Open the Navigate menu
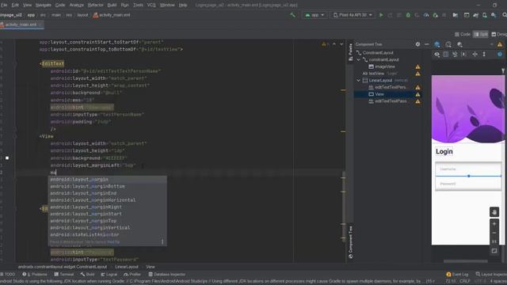The height and width of the screenshot is (285, 507). [x=44, y=6]
